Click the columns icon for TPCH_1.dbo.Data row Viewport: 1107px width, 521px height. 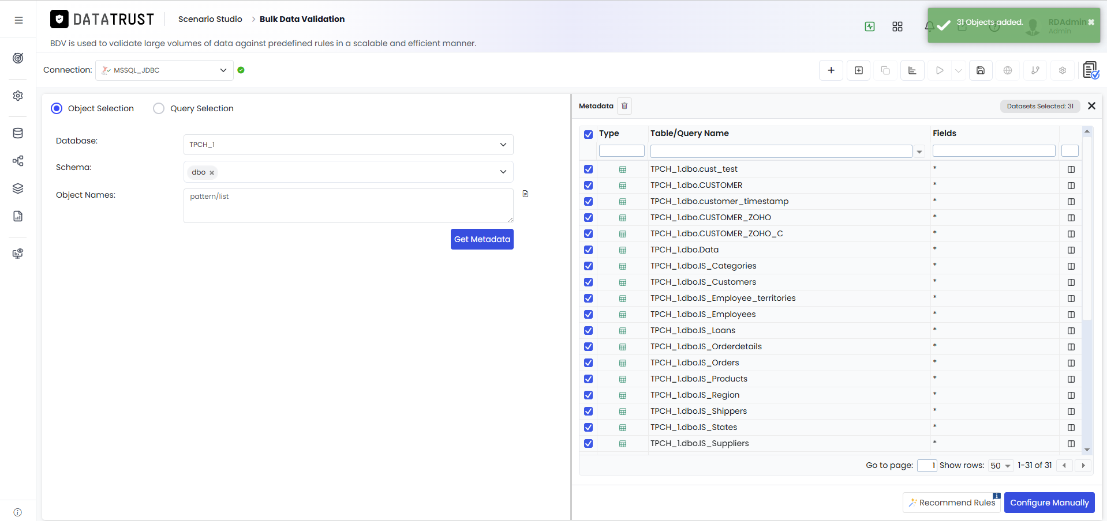pos(1071,250)
